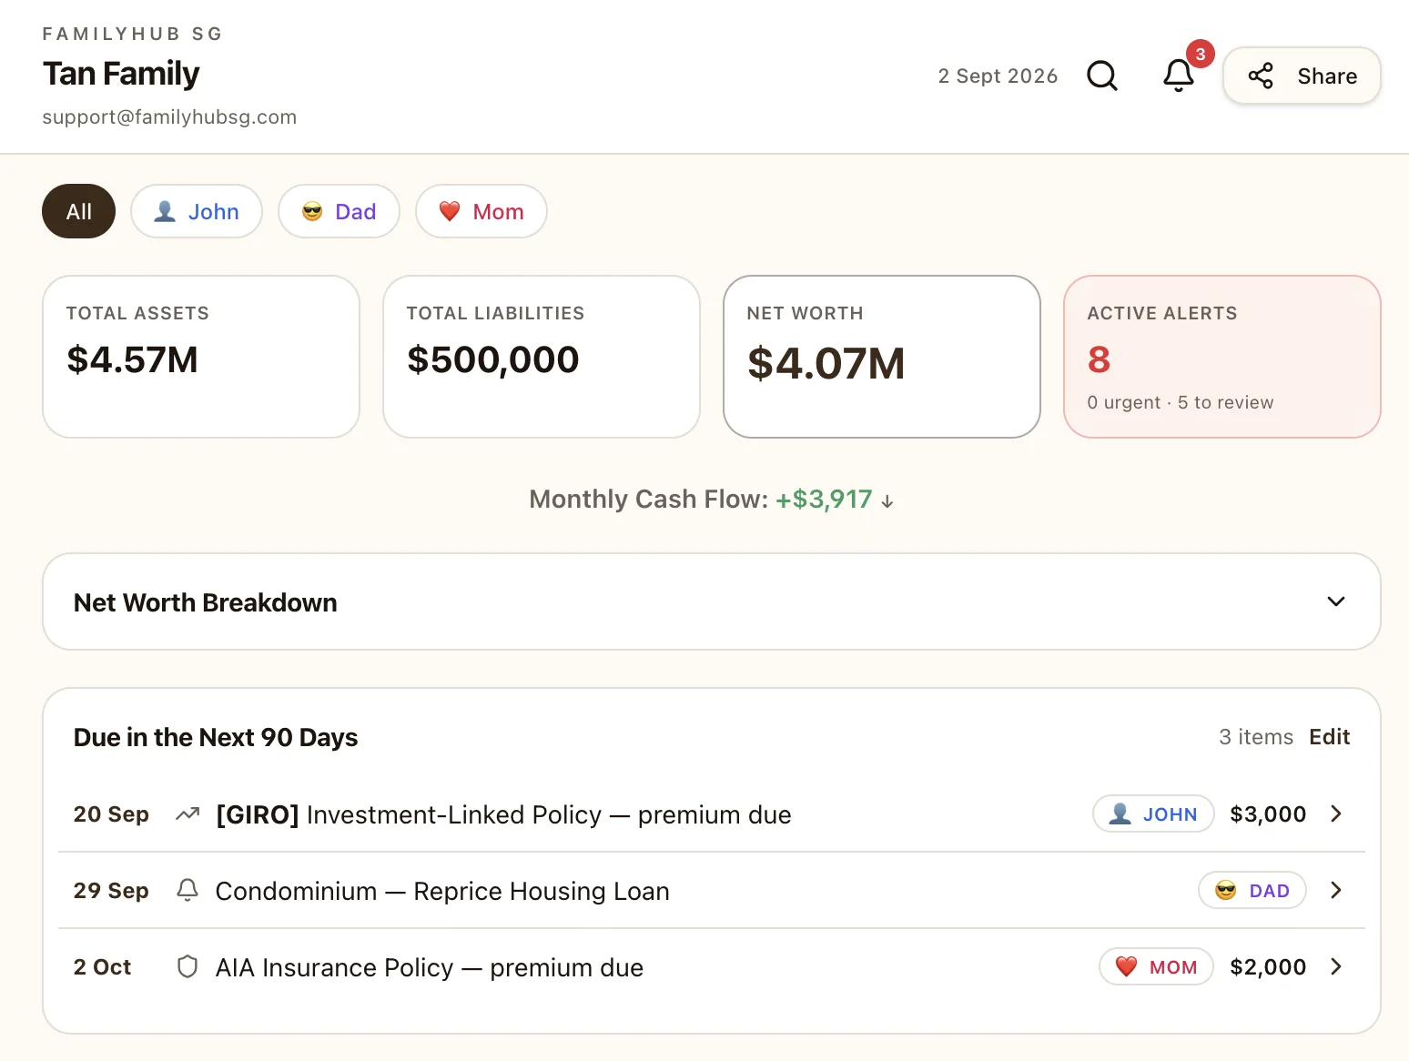Image resolution: width=1409 pixels, height=1061 pixels.
Task: Click the support@familyhubsg.com email
Action: tap(169, 117)
